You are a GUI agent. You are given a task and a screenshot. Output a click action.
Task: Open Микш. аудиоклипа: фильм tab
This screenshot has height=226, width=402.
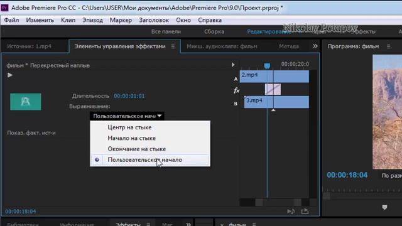click(222, 46)
